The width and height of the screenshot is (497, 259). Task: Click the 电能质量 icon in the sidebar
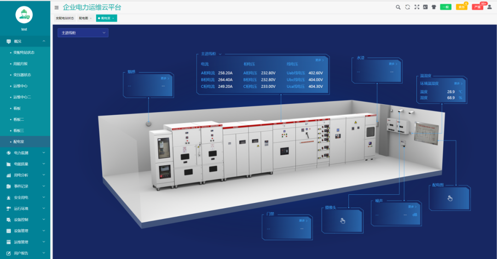point(9,164)
